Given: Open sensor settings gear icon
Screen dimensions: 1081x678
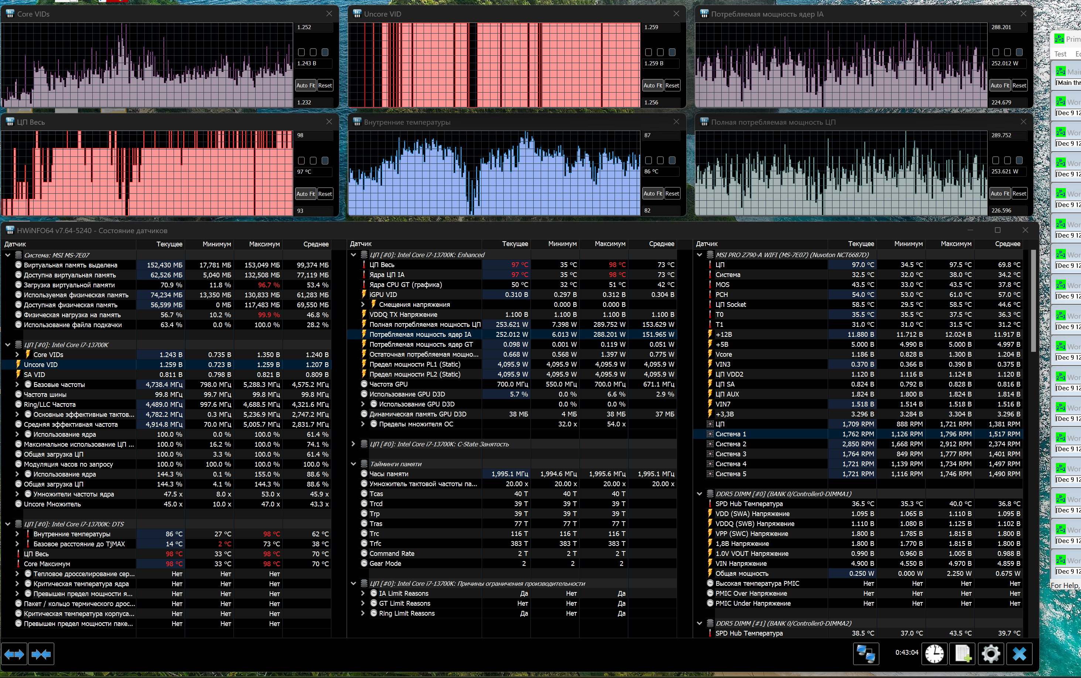Looking at the screenshot, I should tap(991, 654).
